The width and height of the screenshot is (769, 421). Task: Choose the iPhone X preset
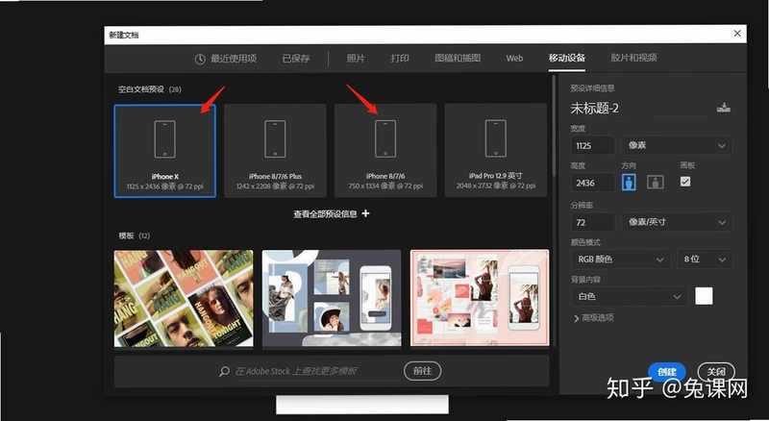tap(164, 151)
